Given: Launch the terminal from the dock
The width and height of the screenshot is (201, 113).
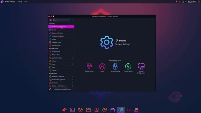Looking at the screenshot, I should pos(72,110).
